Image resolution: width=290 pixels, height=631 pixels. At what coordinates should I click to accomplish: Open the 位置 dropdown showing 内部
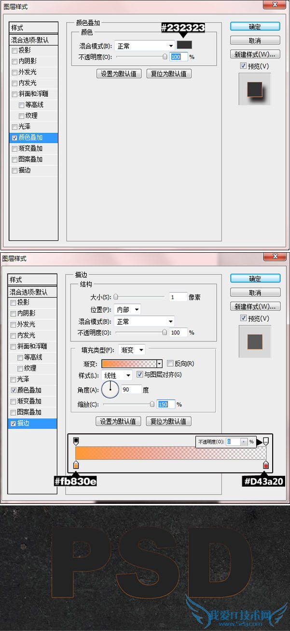coord(127,310)
